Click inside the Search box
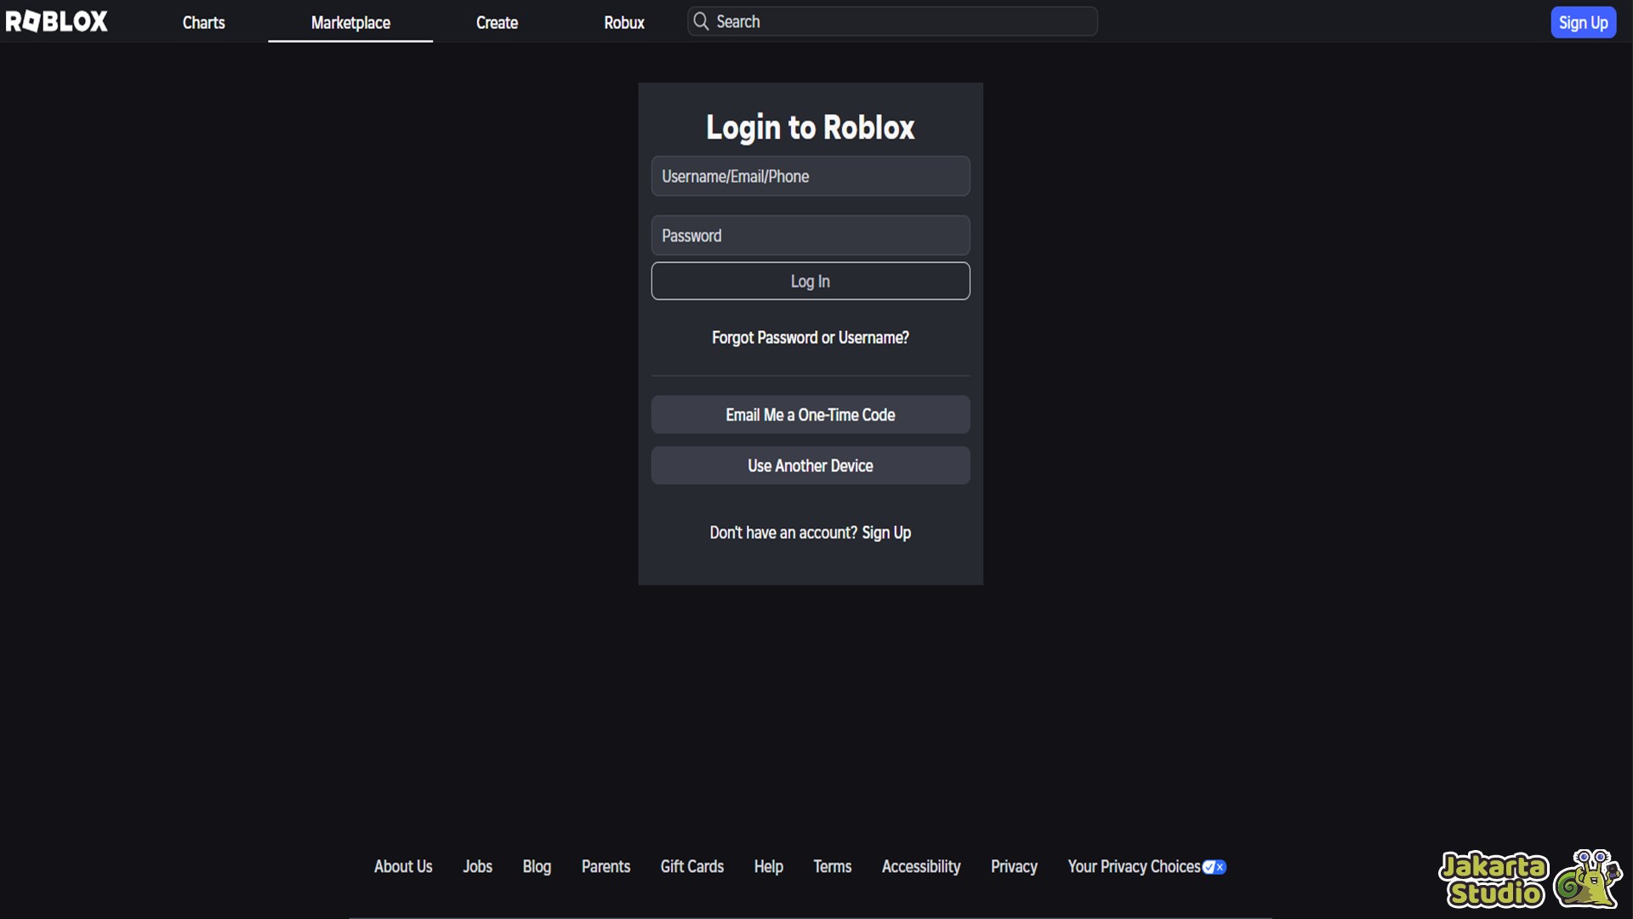This screenshot has width=1633, height=919. tap(902, 21)
